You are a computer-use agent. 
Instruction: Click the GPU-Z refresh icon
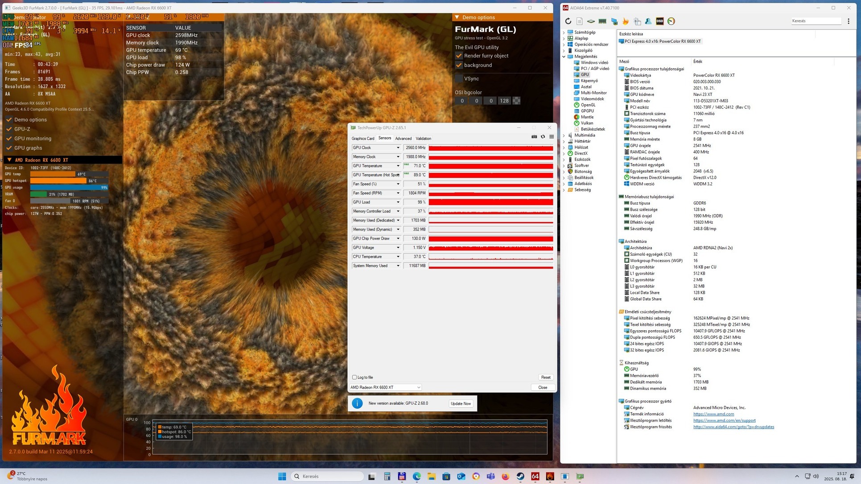[543, 137]
